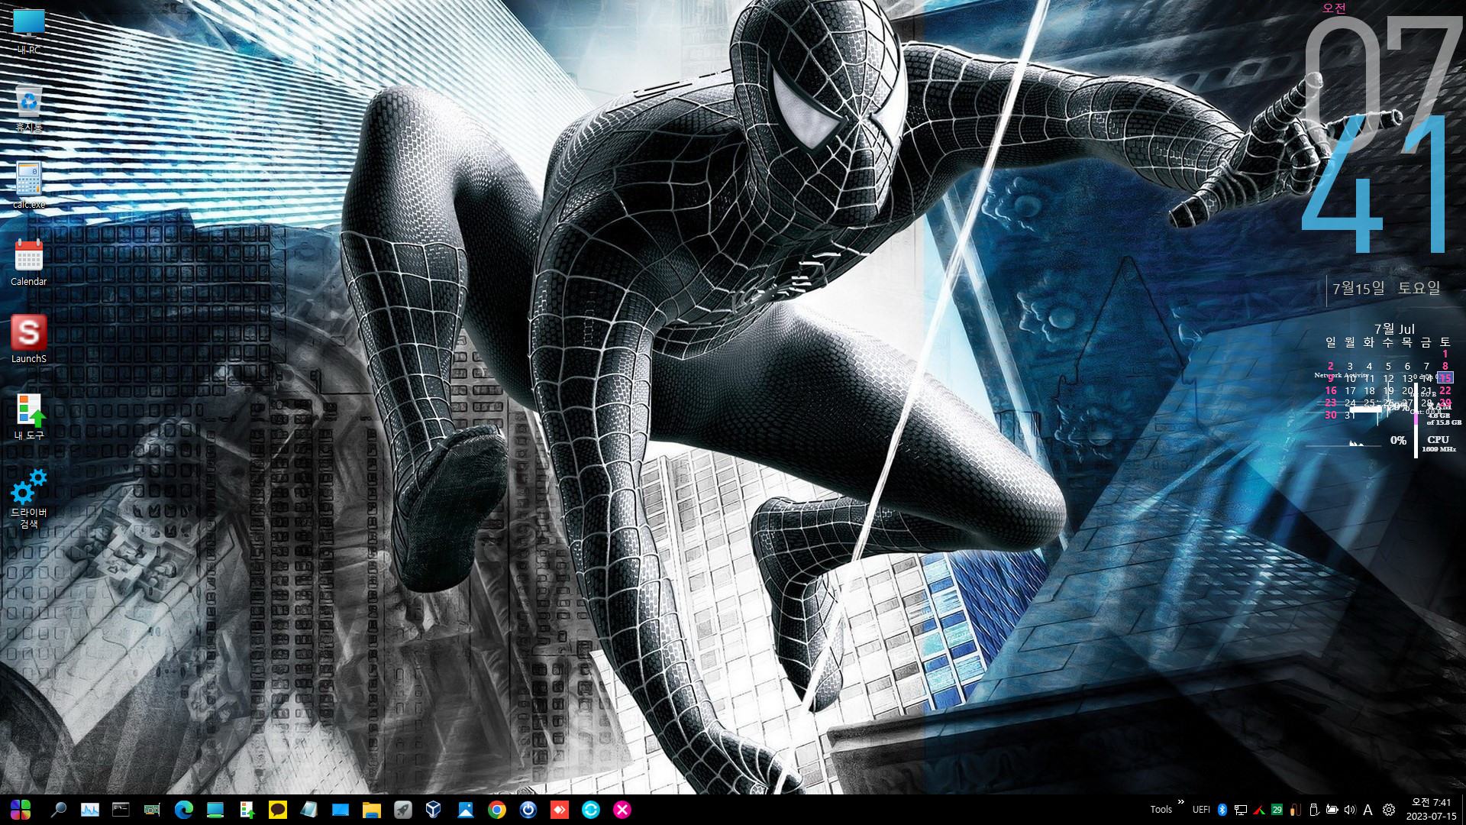Toggle the A input language indicator
The width and height of the screenshot is (1466, 825).
(1368, 810)
